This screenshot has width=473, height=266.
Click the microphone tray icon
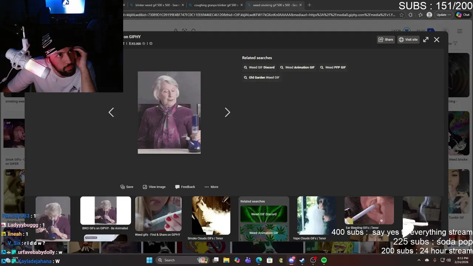435,260
